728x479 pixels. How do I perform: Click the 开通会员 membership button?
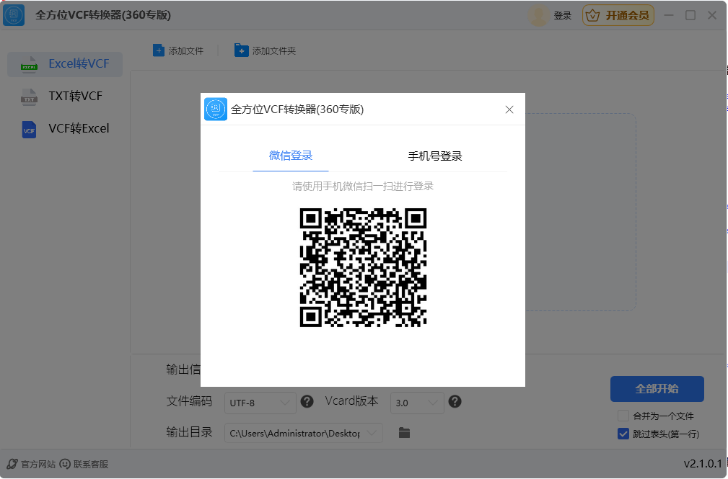618,14
